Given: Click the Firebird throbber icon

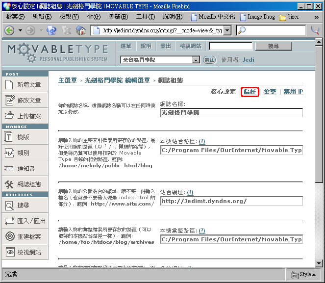Looking at the screenshot, I should [315, 30].
